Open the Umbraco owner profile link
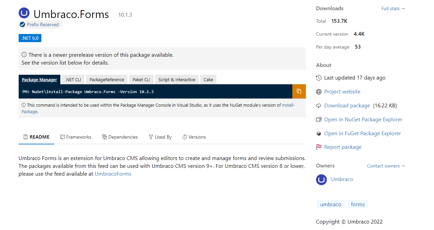The width and height of the screenshot is (434, 230). 342,179
